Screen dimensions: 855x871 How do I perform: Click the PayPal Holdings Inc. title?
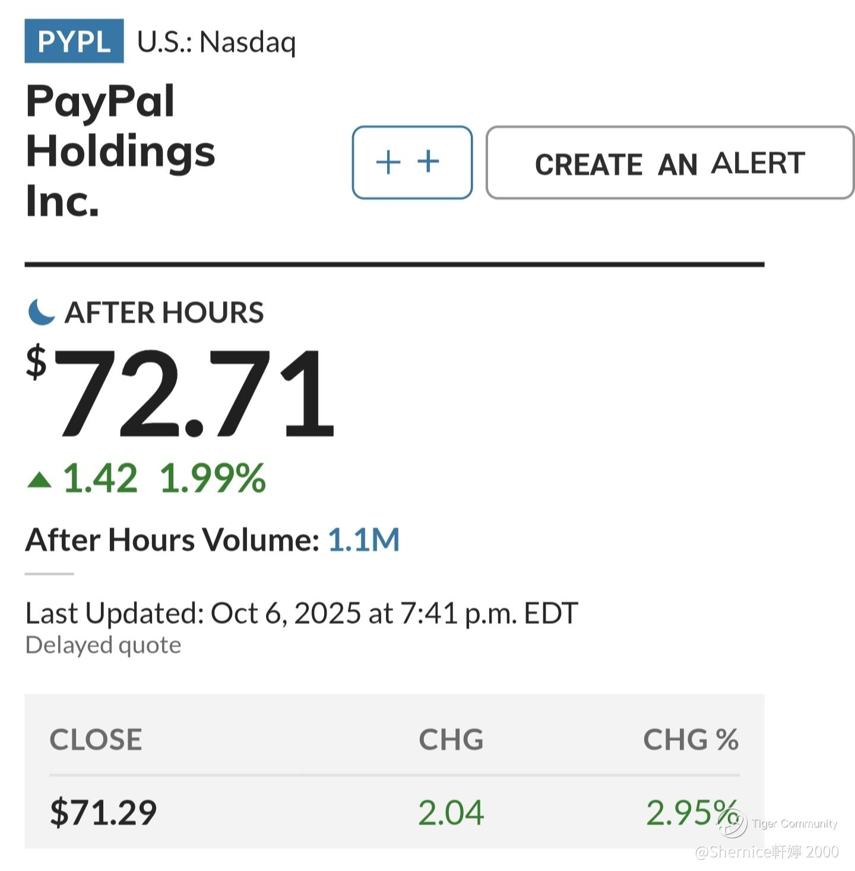[120, 151]
